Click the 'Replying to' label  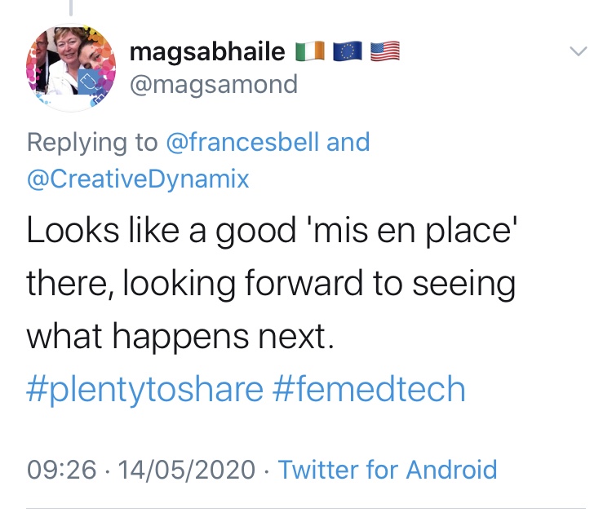pos(92,142)
